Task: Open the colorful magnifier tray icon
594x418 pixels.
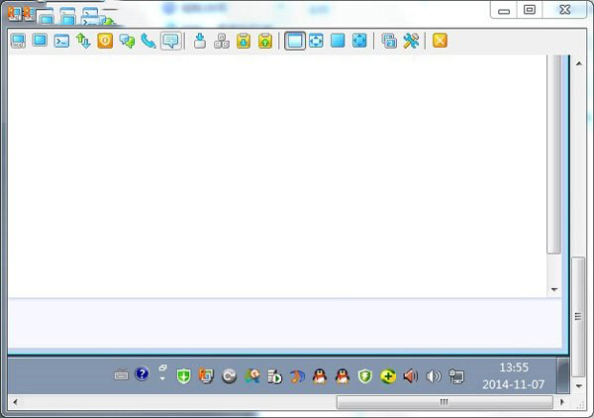Action: [251, 376]
